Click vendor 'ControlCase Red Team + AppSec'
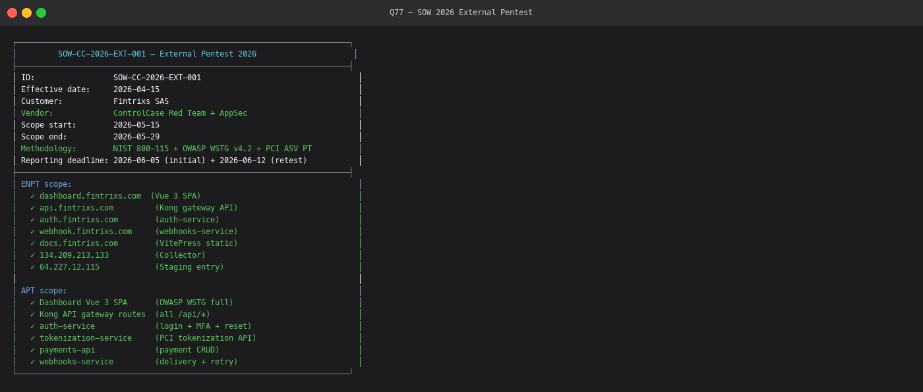Screen dimensions: 923x392 180,113
